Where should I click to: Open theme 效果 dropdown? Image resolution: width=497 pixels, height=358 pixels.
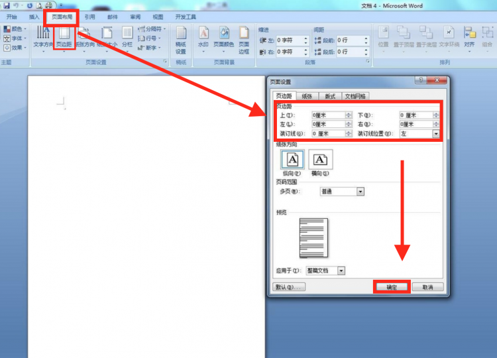15,48
